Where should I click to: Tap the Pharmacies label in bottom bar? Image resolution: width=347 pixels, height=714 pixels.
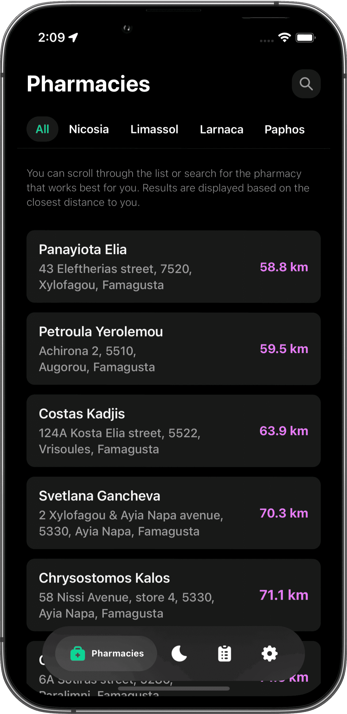click(118, 653)
